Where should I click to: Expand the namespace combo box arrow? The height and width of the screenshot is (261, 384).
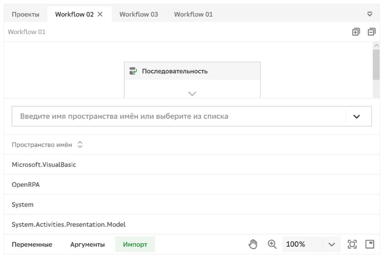(358, 116)
